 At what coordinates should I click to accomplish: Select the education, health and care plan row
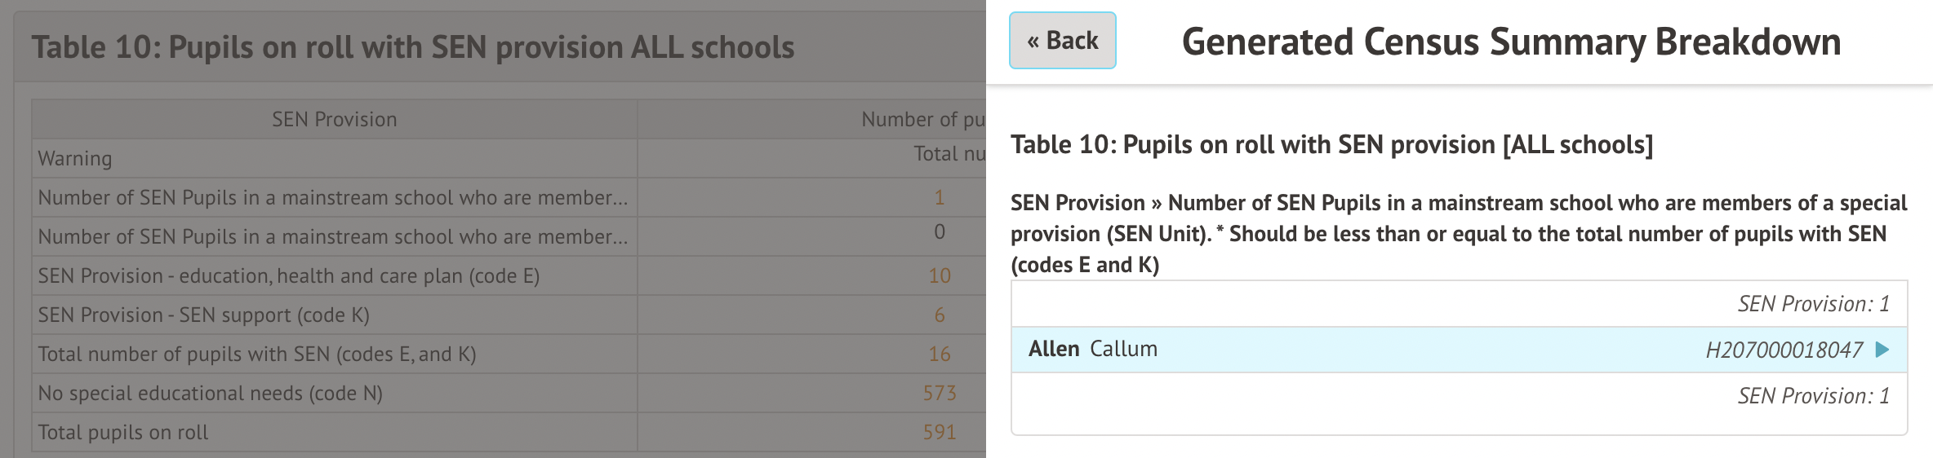[x=288, y=275]
